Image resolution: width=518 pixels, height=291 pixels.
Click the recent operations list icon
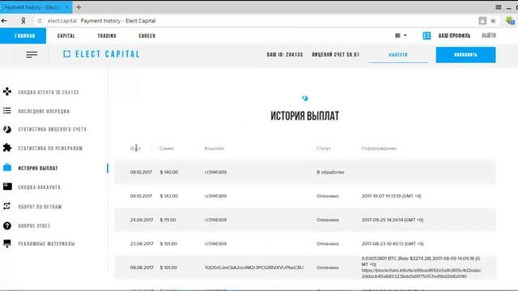tap(7, 111)
